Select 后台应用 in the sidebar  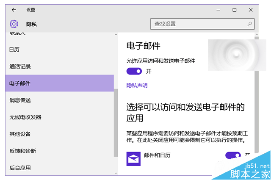pyautogui.click(x=20, y=168)
